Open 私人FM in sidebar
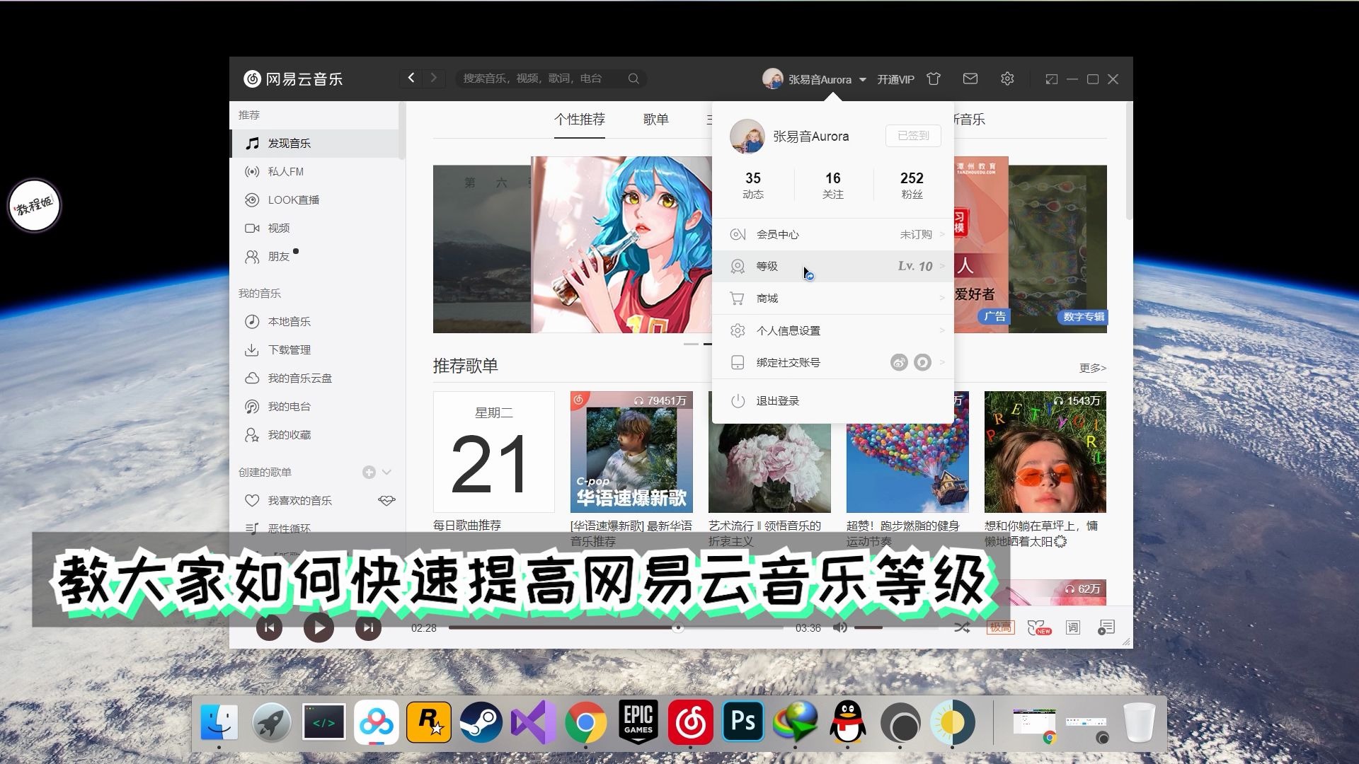The height and width of the screenshot is (764, 1359). click(x=316, y=171)
